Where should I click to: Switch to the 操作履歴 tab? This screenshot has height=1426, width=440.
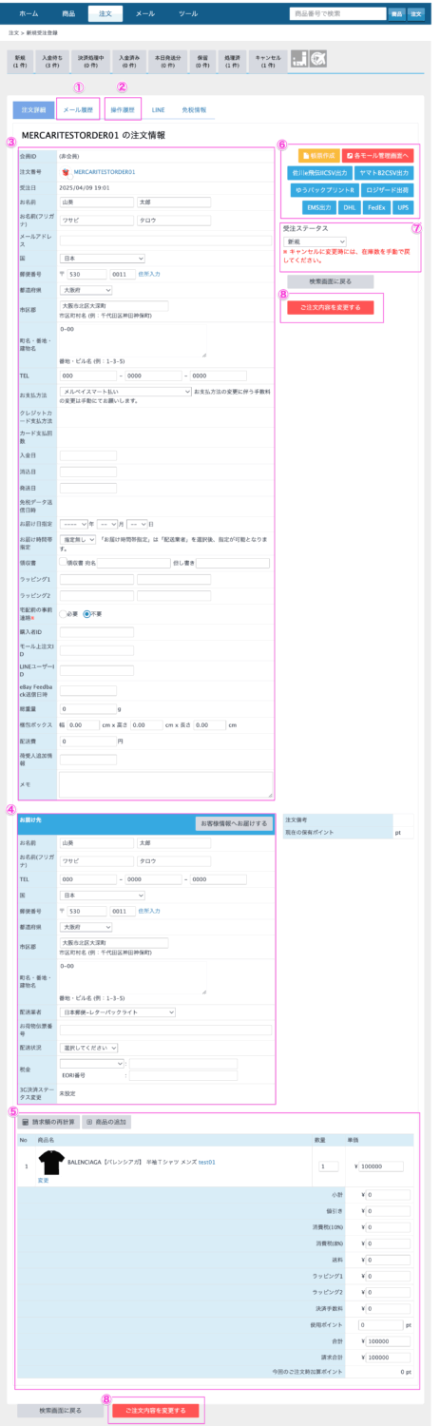[124, 110]
